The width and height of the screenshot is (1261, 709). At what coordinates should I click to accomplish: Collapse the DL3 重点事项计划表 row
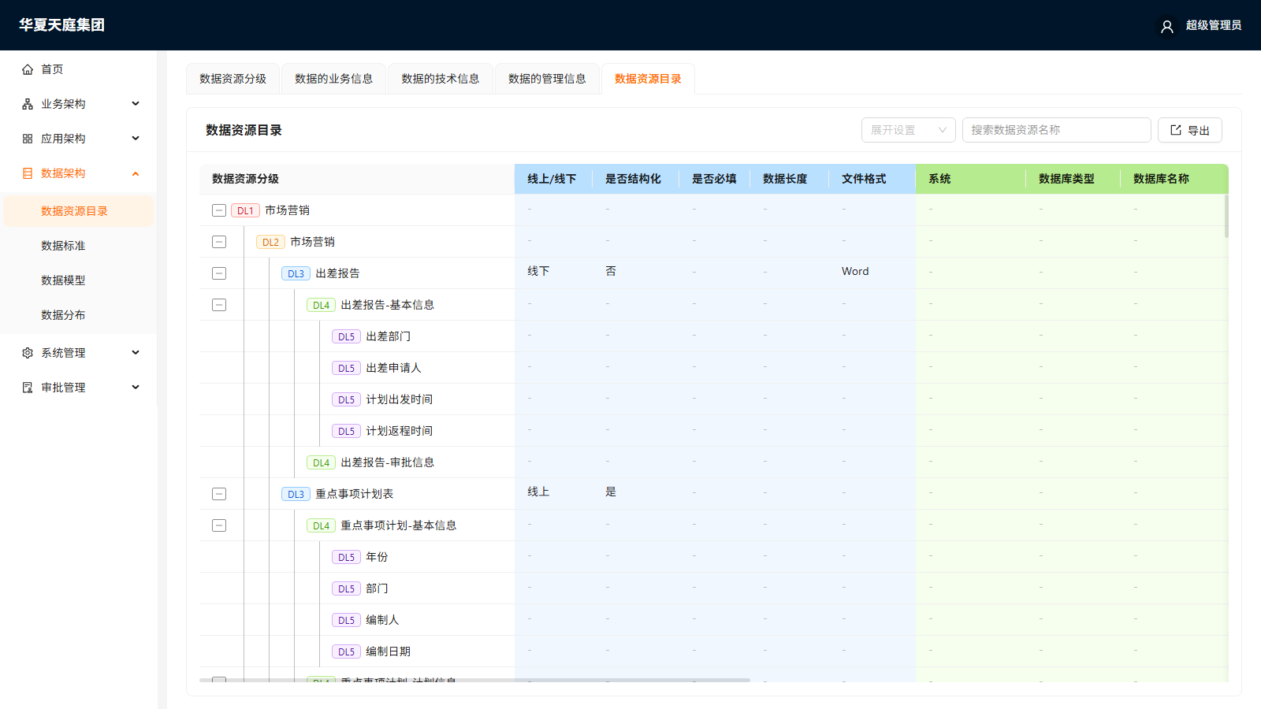(219, 494)
